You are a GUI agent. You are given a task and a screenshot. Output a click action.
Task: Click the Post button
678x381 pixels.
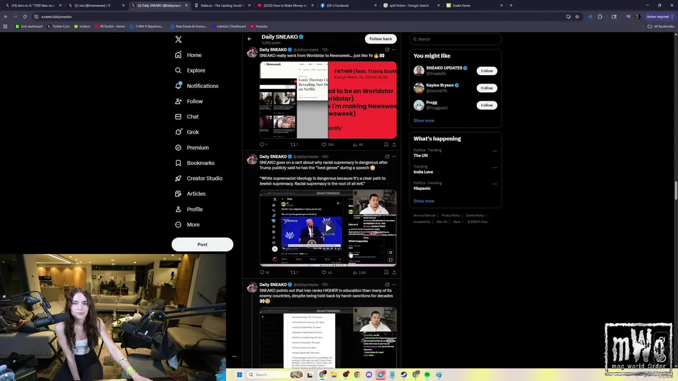pyautogui.click(x=202, y=244)
